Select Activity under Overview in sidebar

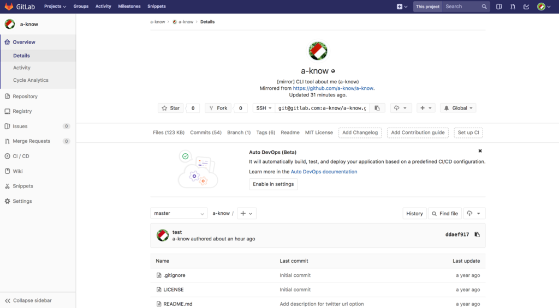coord(22,68)
